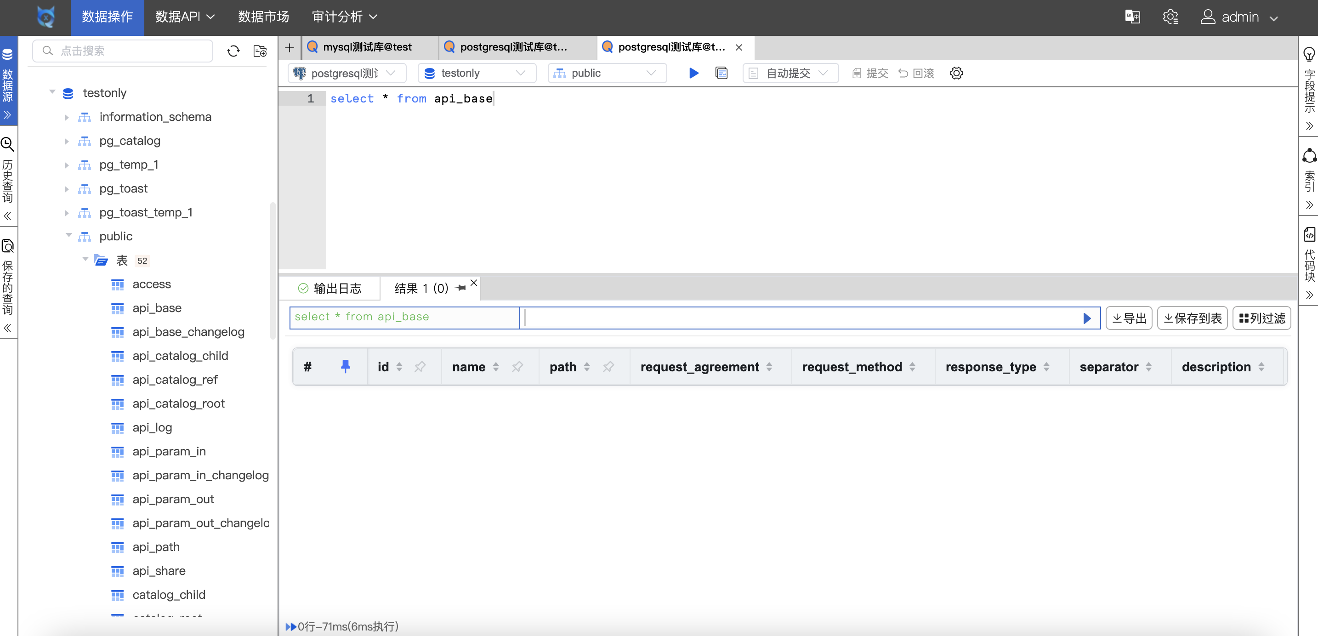
Task: Toggle pin on the name column
Action: coord(517,367)
